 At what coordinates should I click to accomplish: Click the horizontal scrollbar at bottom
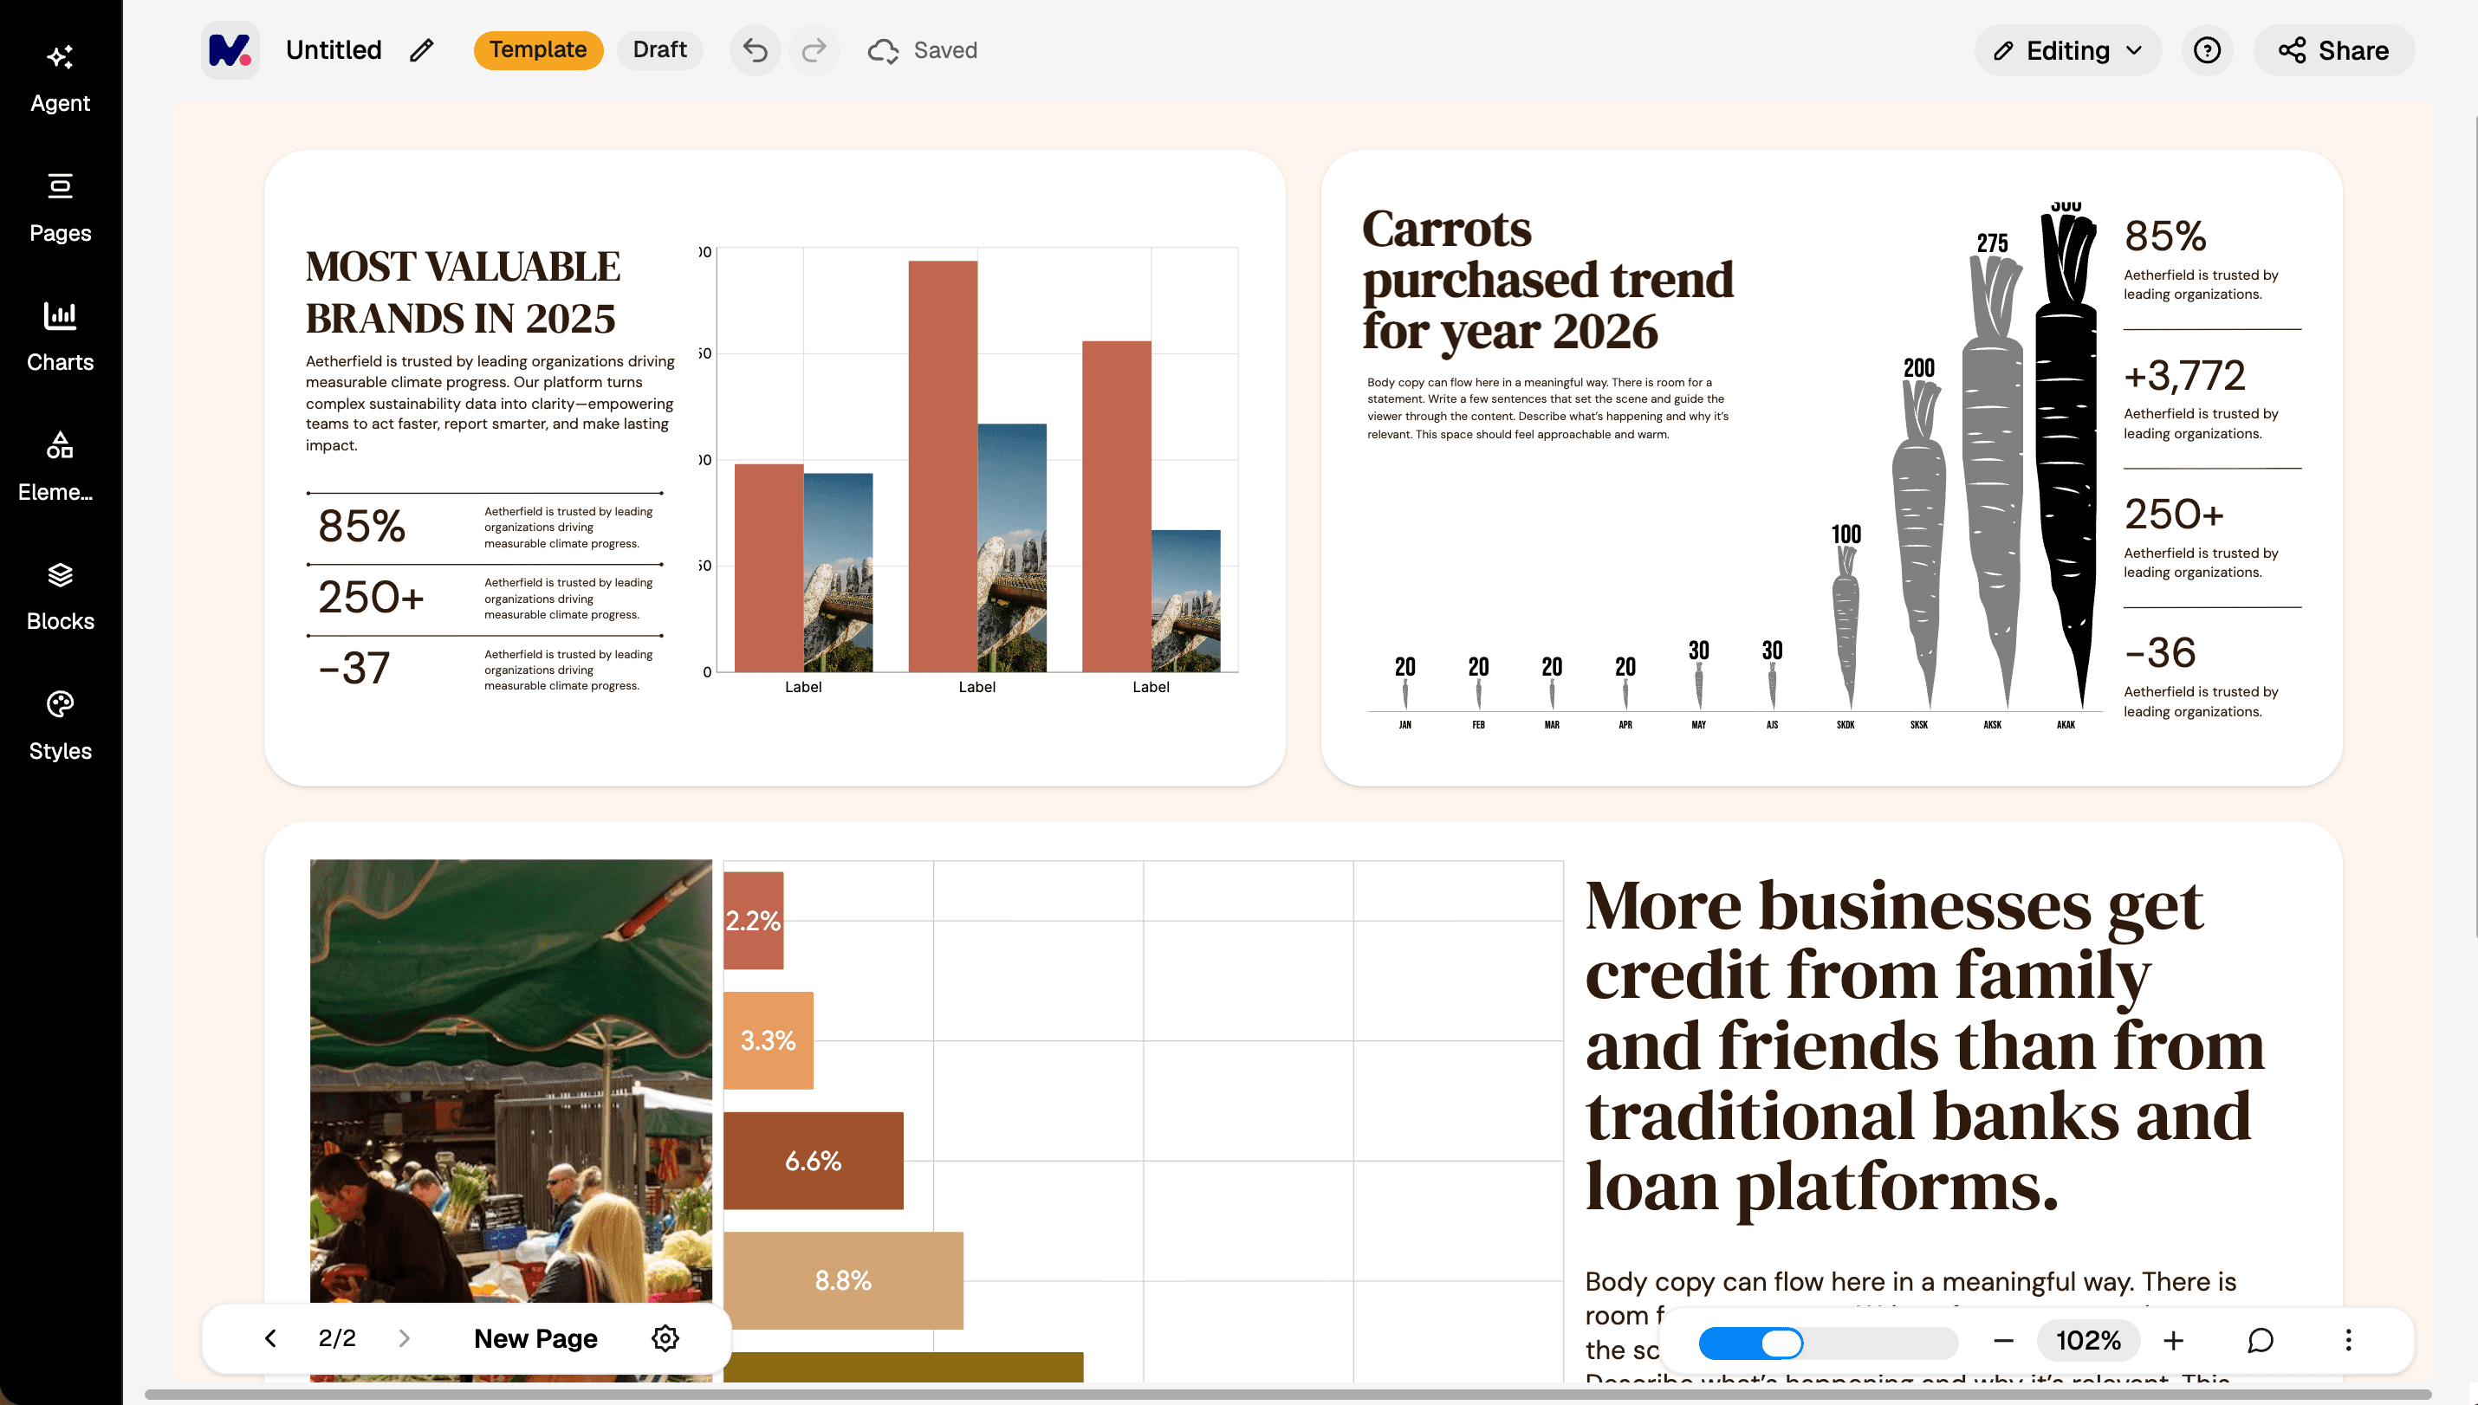1288,1395
